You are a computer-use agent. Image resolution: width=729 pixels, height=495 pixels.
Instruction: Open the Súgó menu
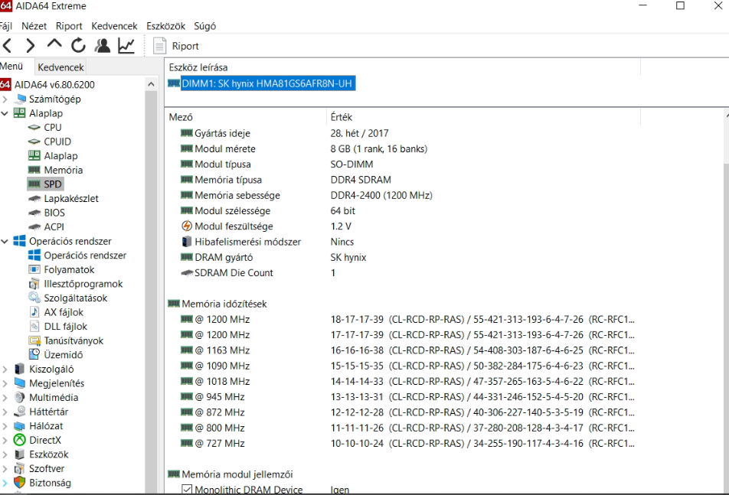[x=205, y=26]
